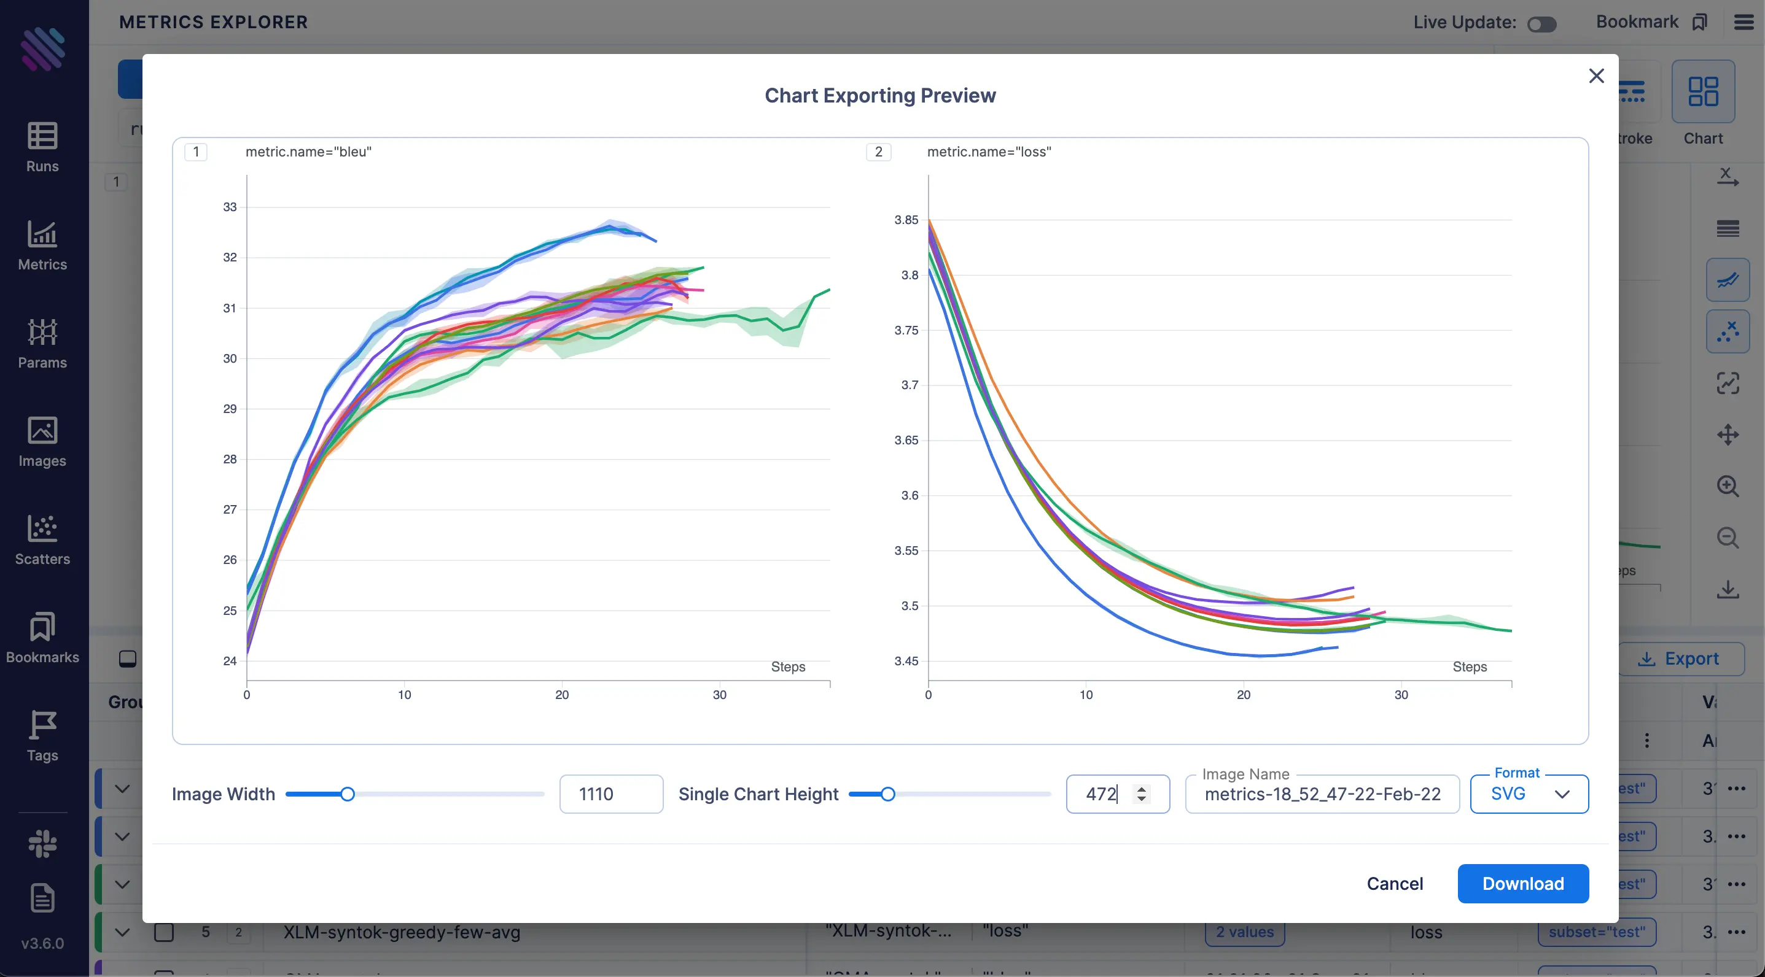The image size is (1765, 977).
Task: Click the download chart icon in toolbar
Action: 1728,589
